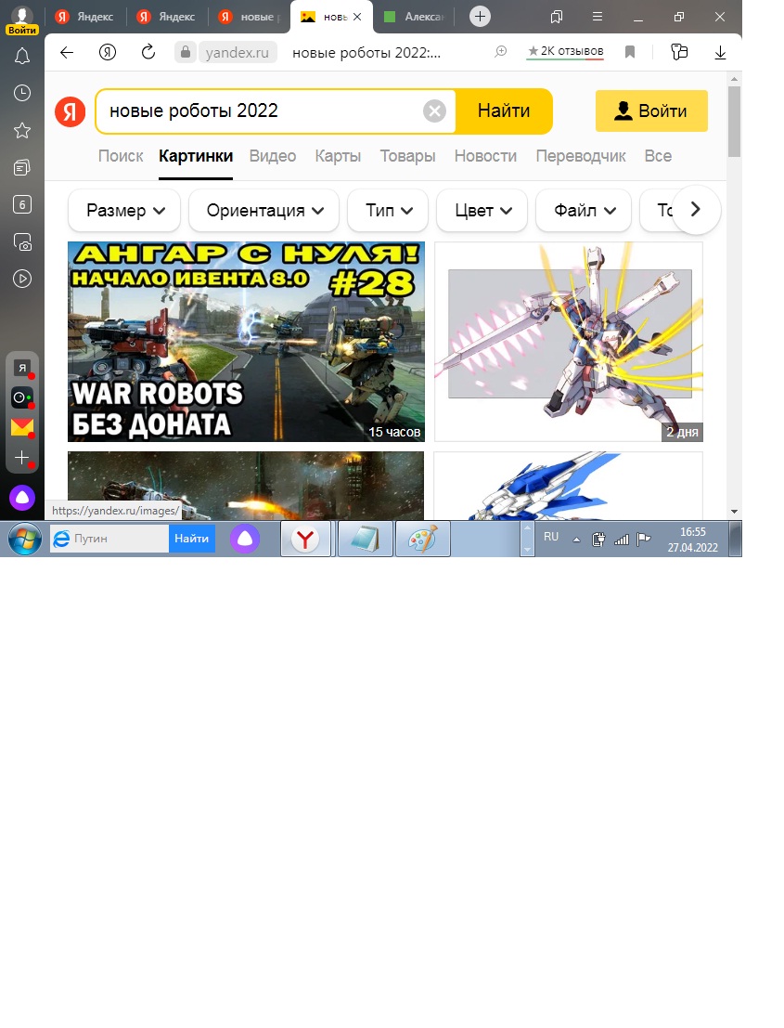Viewport: 784px width, 1028px height.
Task: Open Action Center flag tray icon
Action: click(x=644, y=540)
